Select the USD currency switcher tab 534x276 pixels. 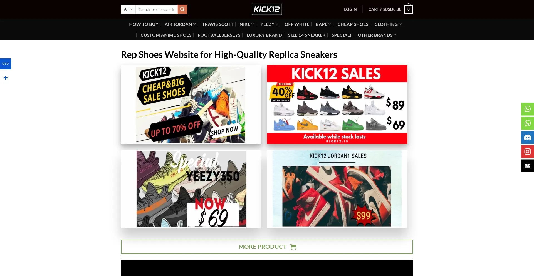(6, 64)
